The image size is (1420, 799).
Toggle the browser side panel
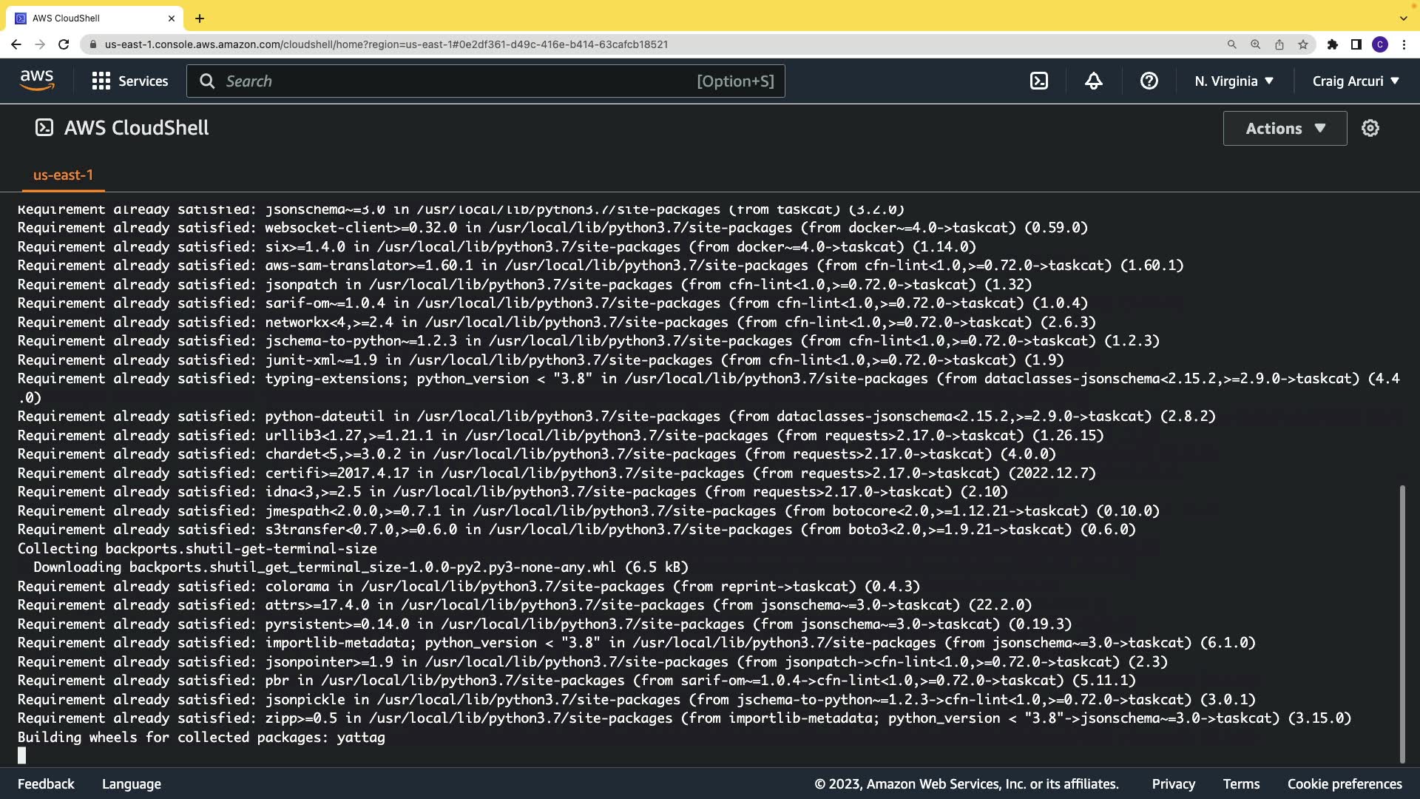(1356, 44)
